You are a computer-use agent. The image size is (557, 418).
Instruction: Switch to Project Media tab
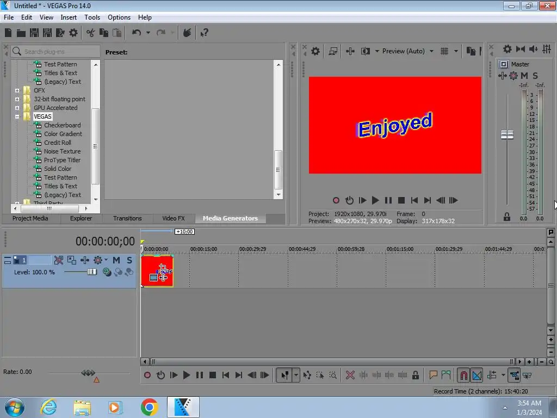coord(30,218)
